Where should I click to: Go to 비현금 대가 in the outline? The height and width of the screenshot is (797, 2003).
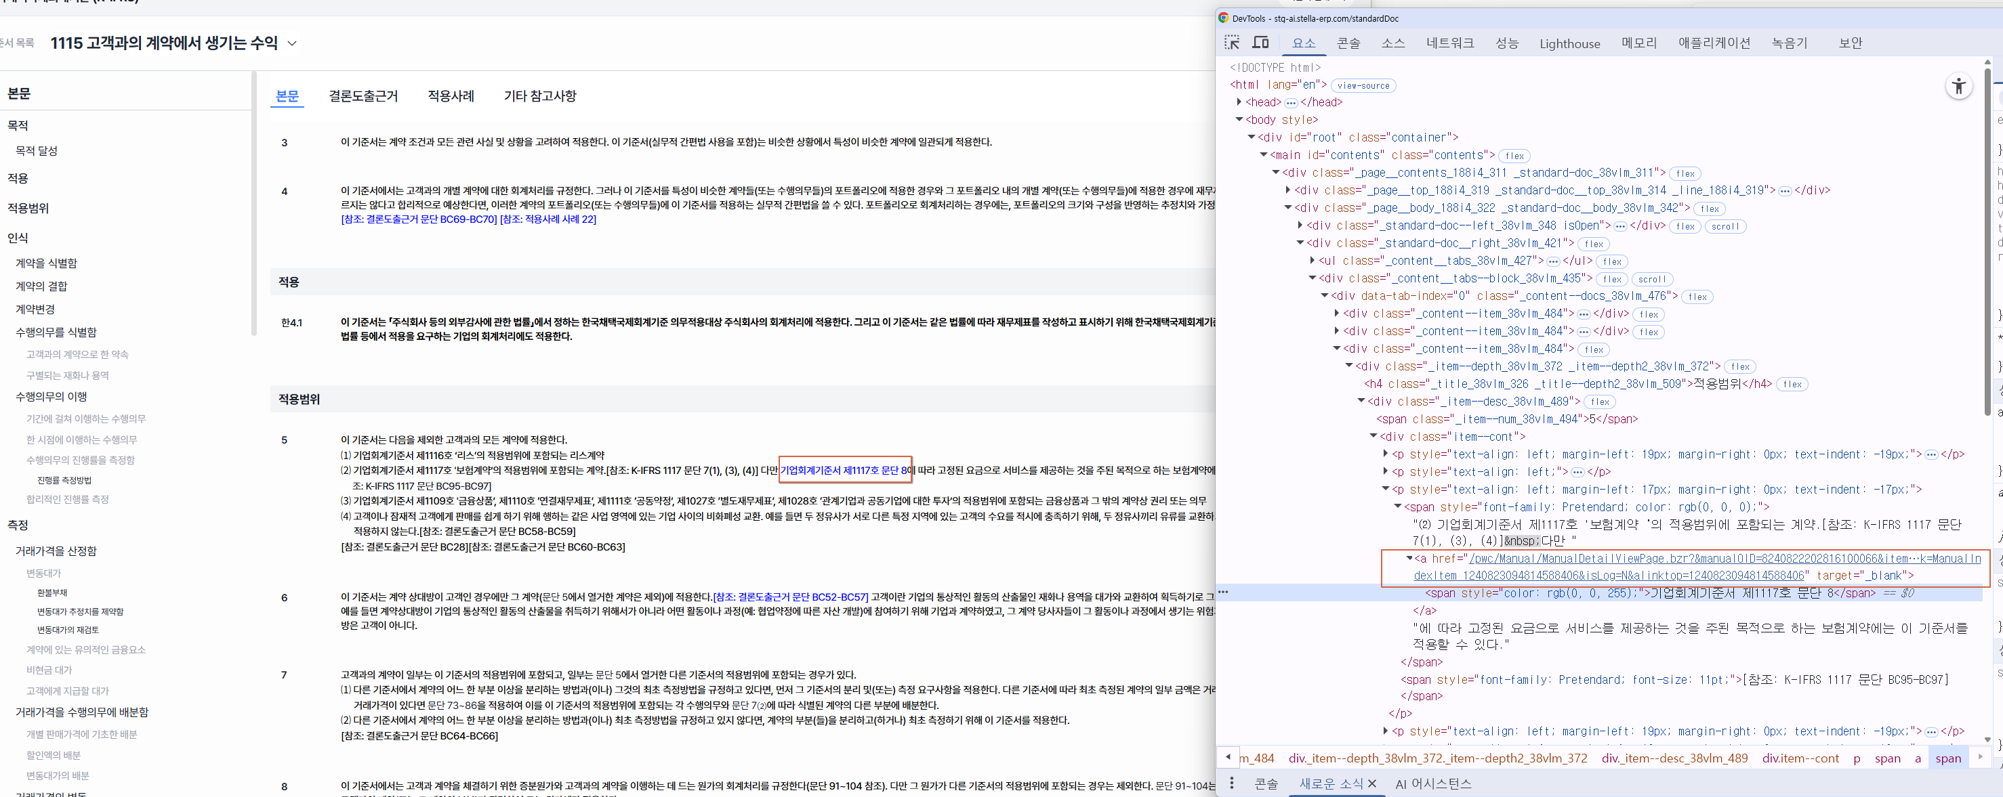pos(48,670)
